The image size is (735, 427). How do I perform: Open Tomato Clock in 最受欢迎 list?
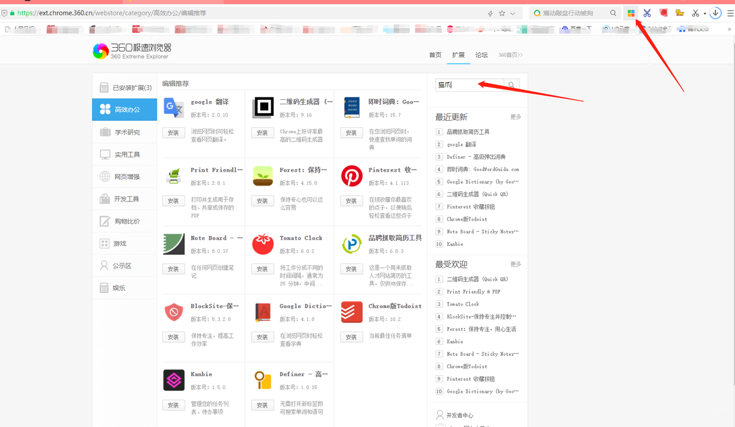pos(463,304)
